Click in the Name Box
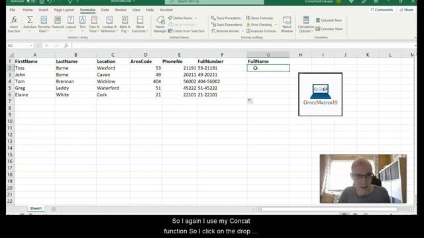This screenshot has width=424, height=238. (18, 46)
